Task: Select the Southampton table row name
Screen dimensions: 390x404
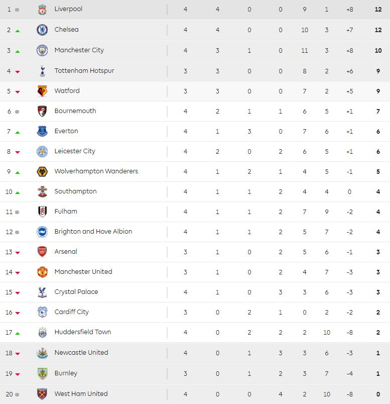Action: coord(75,191)
